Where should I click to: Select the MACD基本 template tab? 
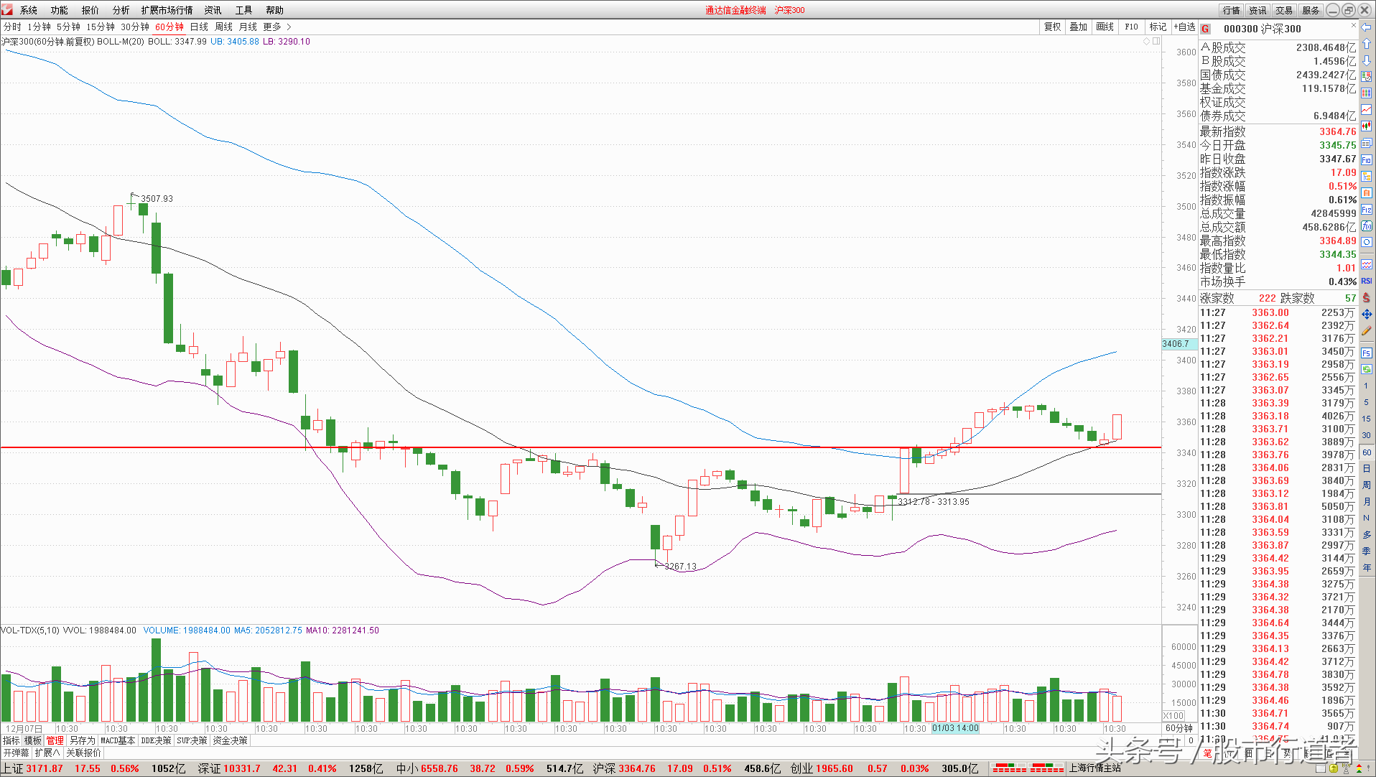tap(118, 740)
